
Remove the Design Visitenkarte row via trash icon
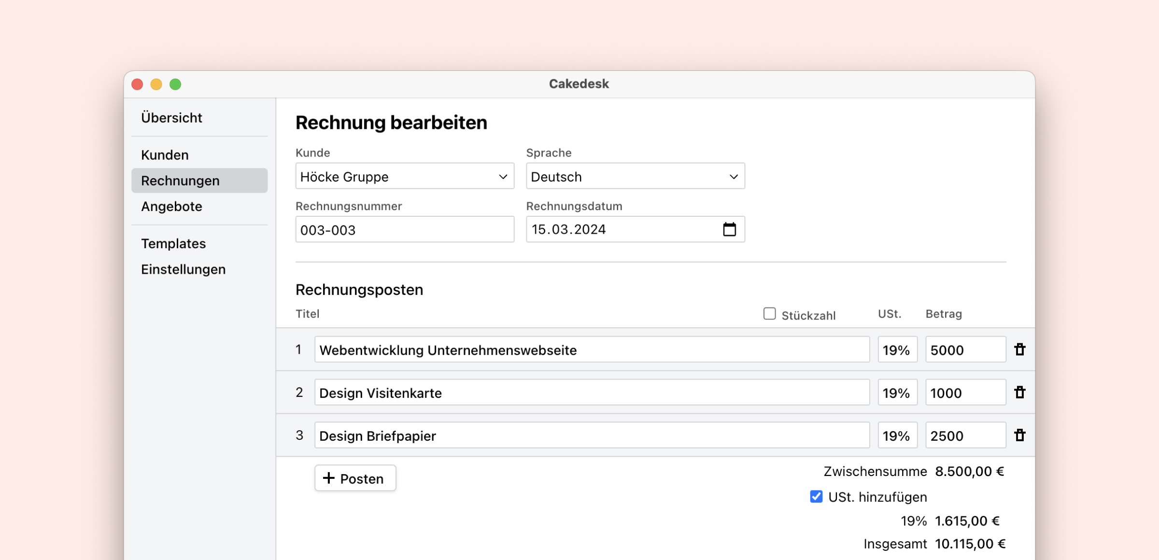1021,392
